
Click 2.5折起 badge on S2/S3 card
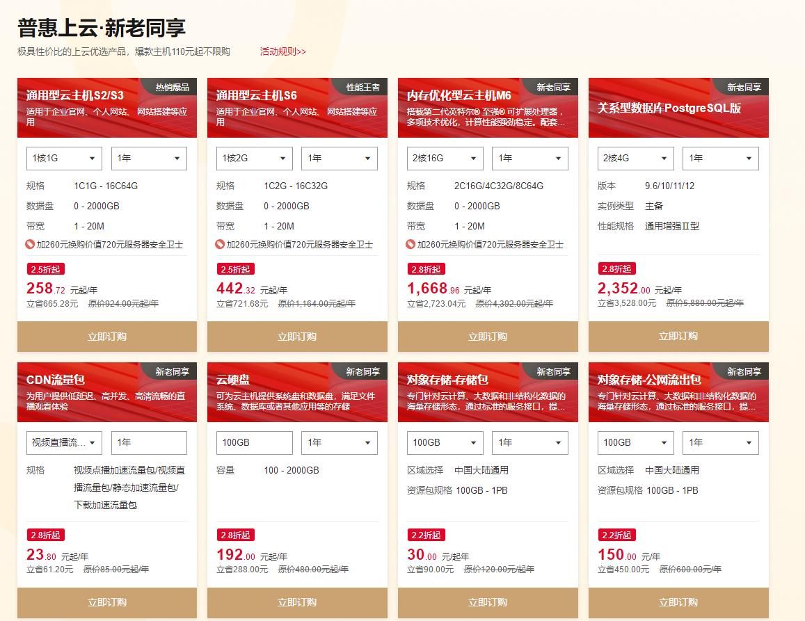coord(45,269)
